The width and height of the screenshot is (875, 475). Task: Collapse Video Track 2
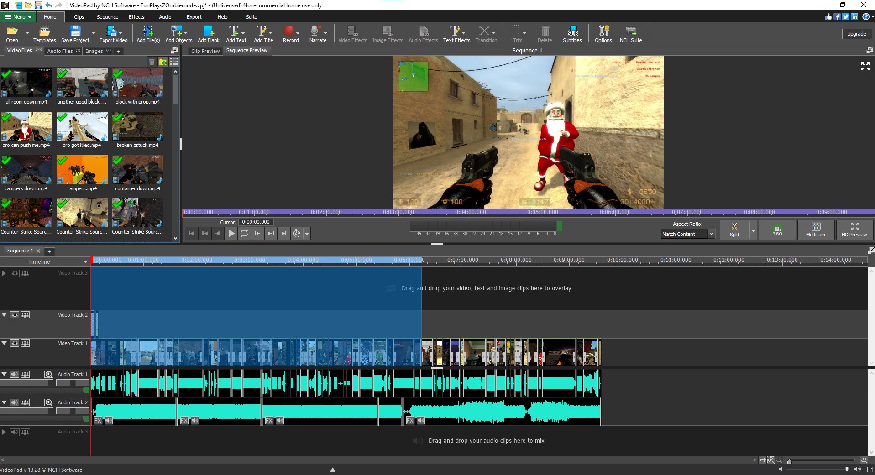click(x=4, y=315)
